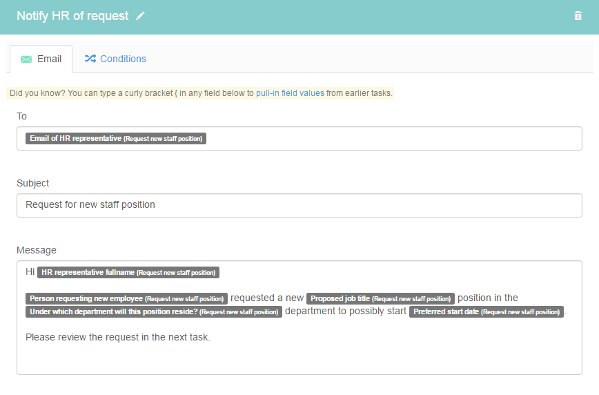
Task: Delete task using the trash icon
Action: [x=578, y=16]
